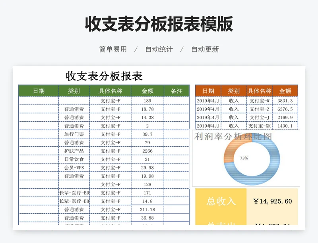This screenshot has width=318, height=243.
Task: Select orange 具体名称 column header
Action: tap(260, 91)
